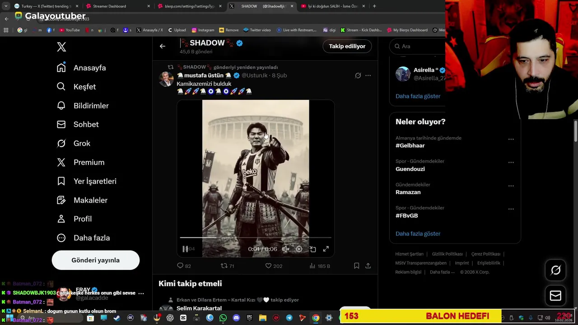
Task: Open the #Gelbhaar trending topic
Action: pyautogui.click(x=410, y=146)
